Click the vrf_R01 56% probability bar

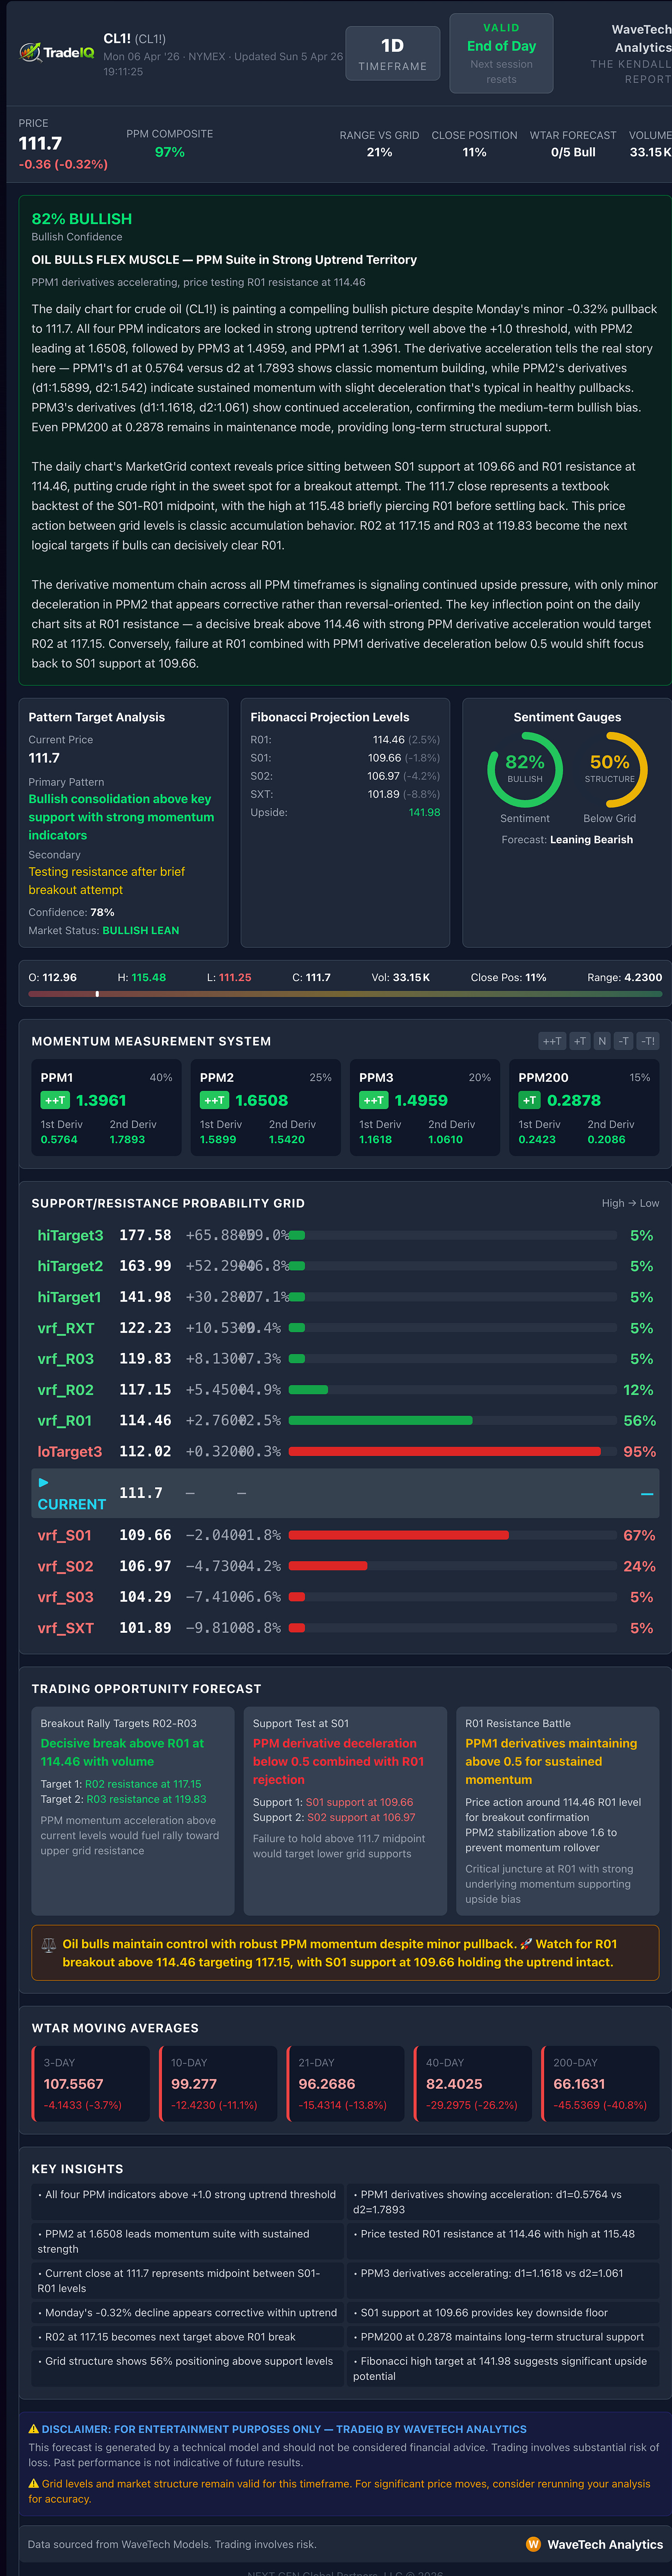380,1420
